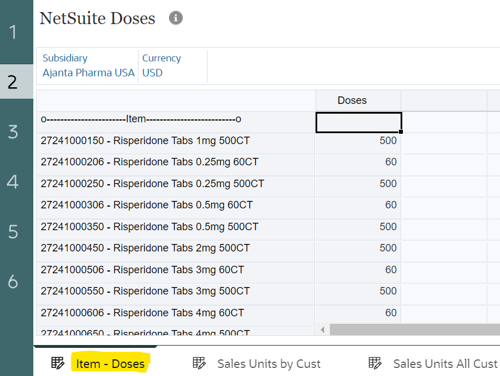Jump to step 6 in the sidebar
This screenshot has width=500, height=376.
click(x=13, y=282)
